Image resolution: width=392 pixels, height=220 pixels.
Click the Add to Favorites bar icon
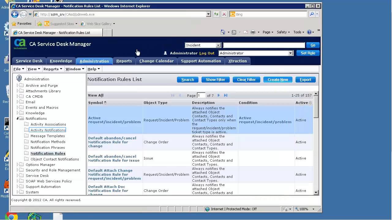pos(40,24)
